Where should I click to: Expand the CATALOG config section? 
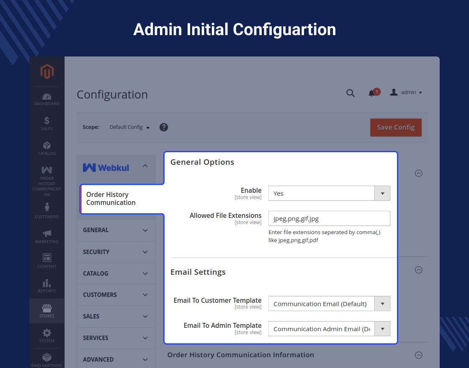pos(116,273)
